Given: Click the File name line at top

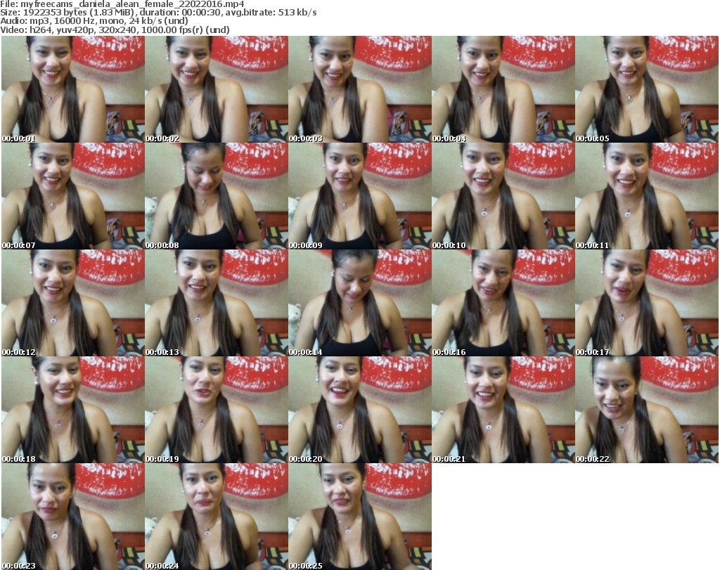Looking at the screenshot, I should [x=122, y=4].
